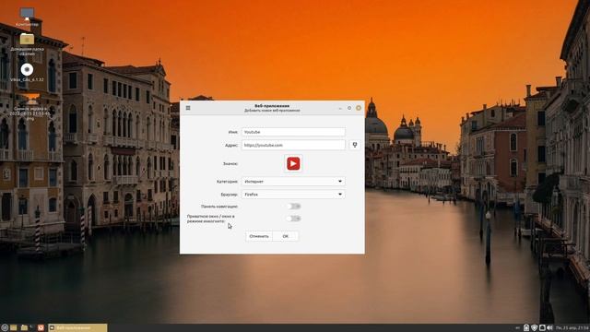The height and width of the screenshot is (332, 590).
Task: Open the removable drives tray icon
Action: point(526,328)
